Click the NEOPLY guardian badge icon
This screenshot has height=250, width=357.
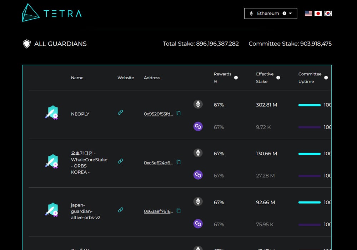tap(52, 112)
